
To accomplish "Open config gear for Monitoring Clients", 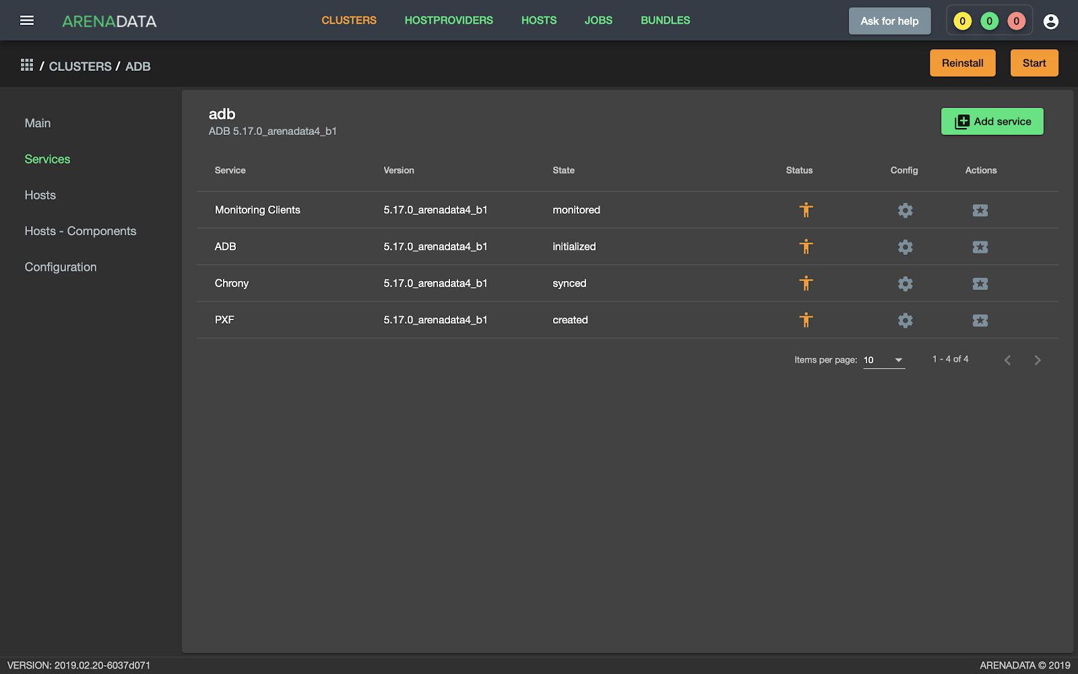I will [x=905, y=210].
